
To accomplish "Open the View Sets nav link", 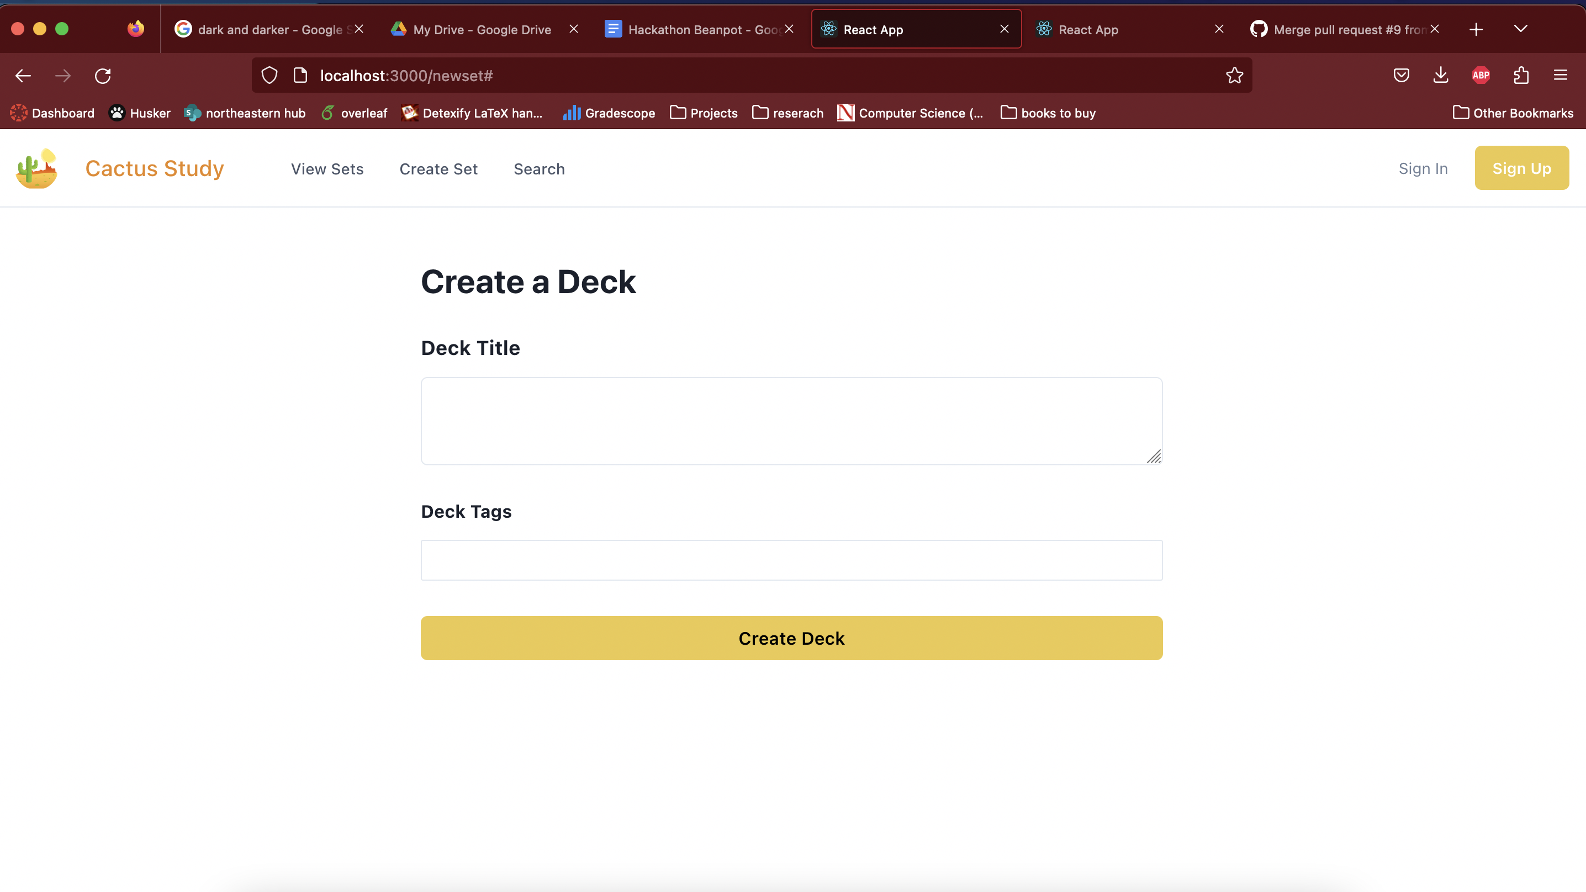I will tap(327, 169).
